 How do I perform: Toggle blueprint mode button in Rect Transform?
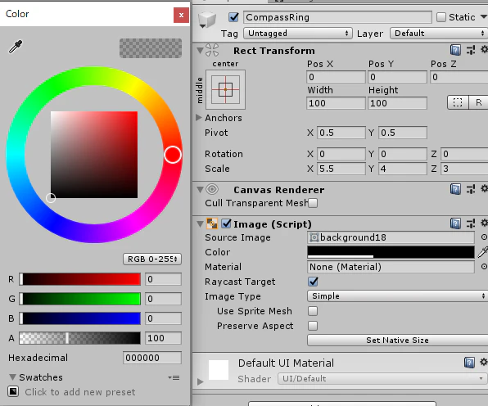(x=458, y=102)
